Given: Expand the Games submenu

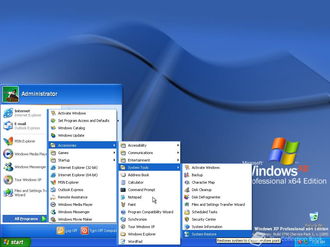Looking at the screenshot, I should click(x=64, y=152).
